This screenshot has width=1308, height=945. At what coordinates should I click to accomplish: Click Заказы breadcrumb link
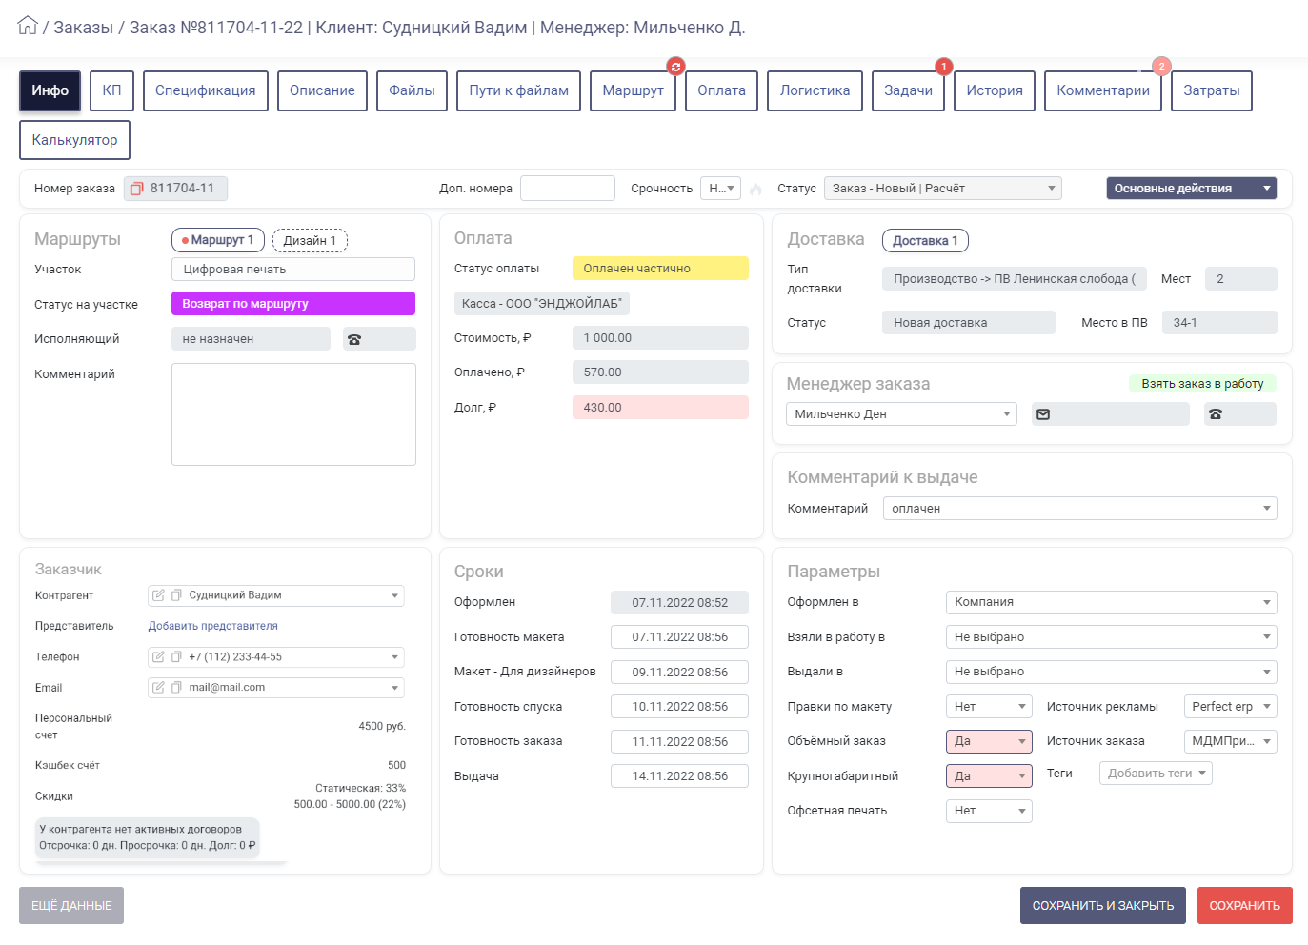(x=83, y=28)
